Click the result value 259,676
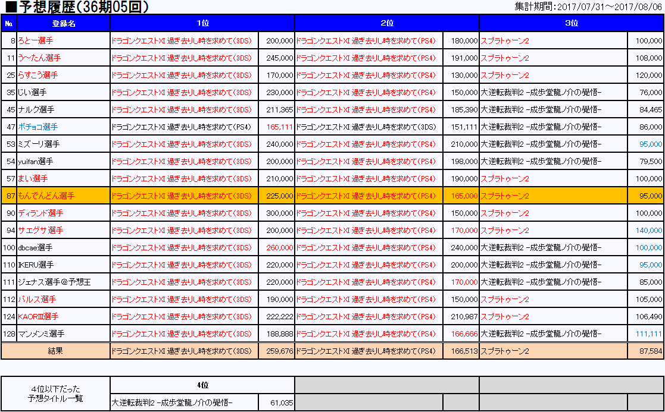Viewport: 665px width, 412px height. click(x=279, y=351)
